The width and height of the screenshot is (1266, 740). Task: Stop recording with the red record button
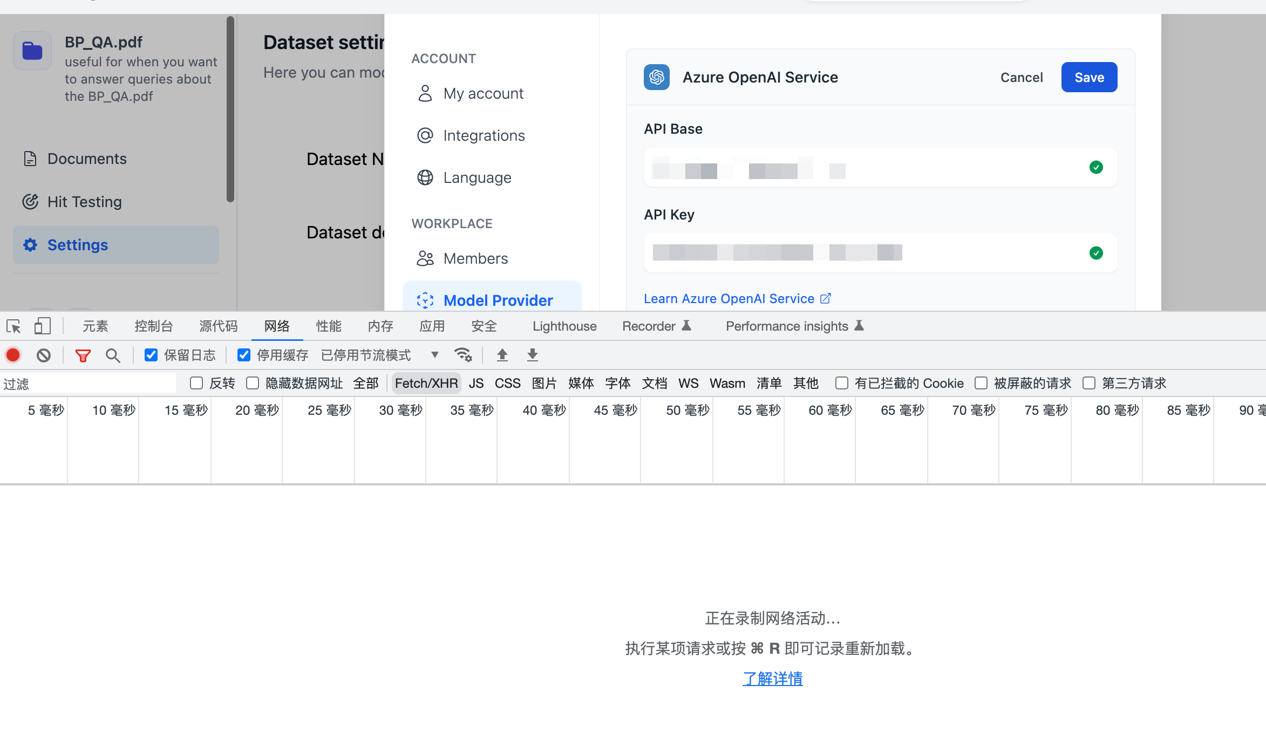click(x=13, y=355)
